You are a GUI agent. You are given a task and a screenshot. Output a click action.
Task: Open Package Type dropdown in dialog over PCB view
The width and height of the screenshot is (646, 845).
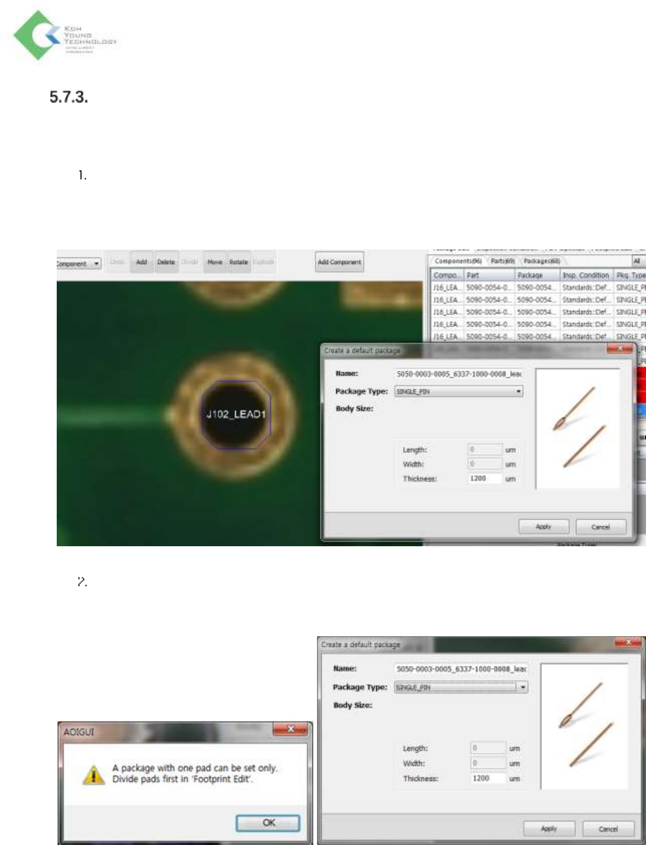click(458, 391)
